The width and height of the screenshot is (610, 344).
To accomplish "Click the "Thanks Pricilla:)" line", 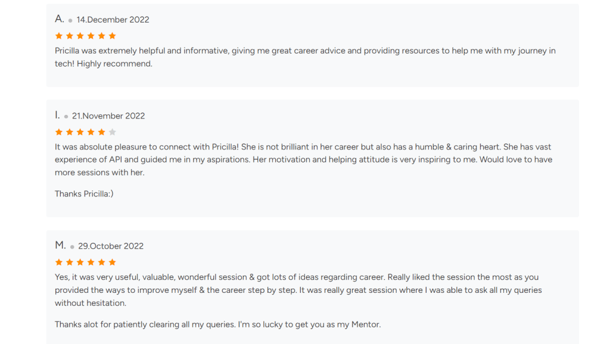I will pos(84,194).
